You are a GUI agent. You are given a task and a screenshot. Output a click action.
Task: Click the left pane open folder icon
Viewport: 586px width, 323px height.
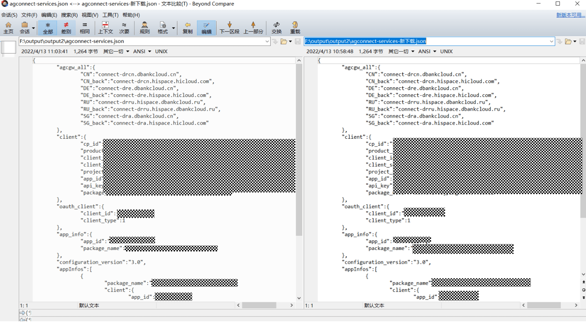(x=284, y=41)
